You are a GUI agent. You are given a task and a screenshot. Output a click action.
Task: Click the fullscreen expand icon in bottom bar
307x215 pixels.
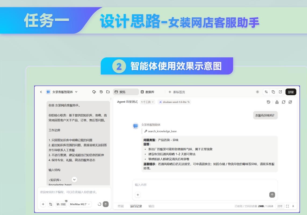[x=287, y=206]
